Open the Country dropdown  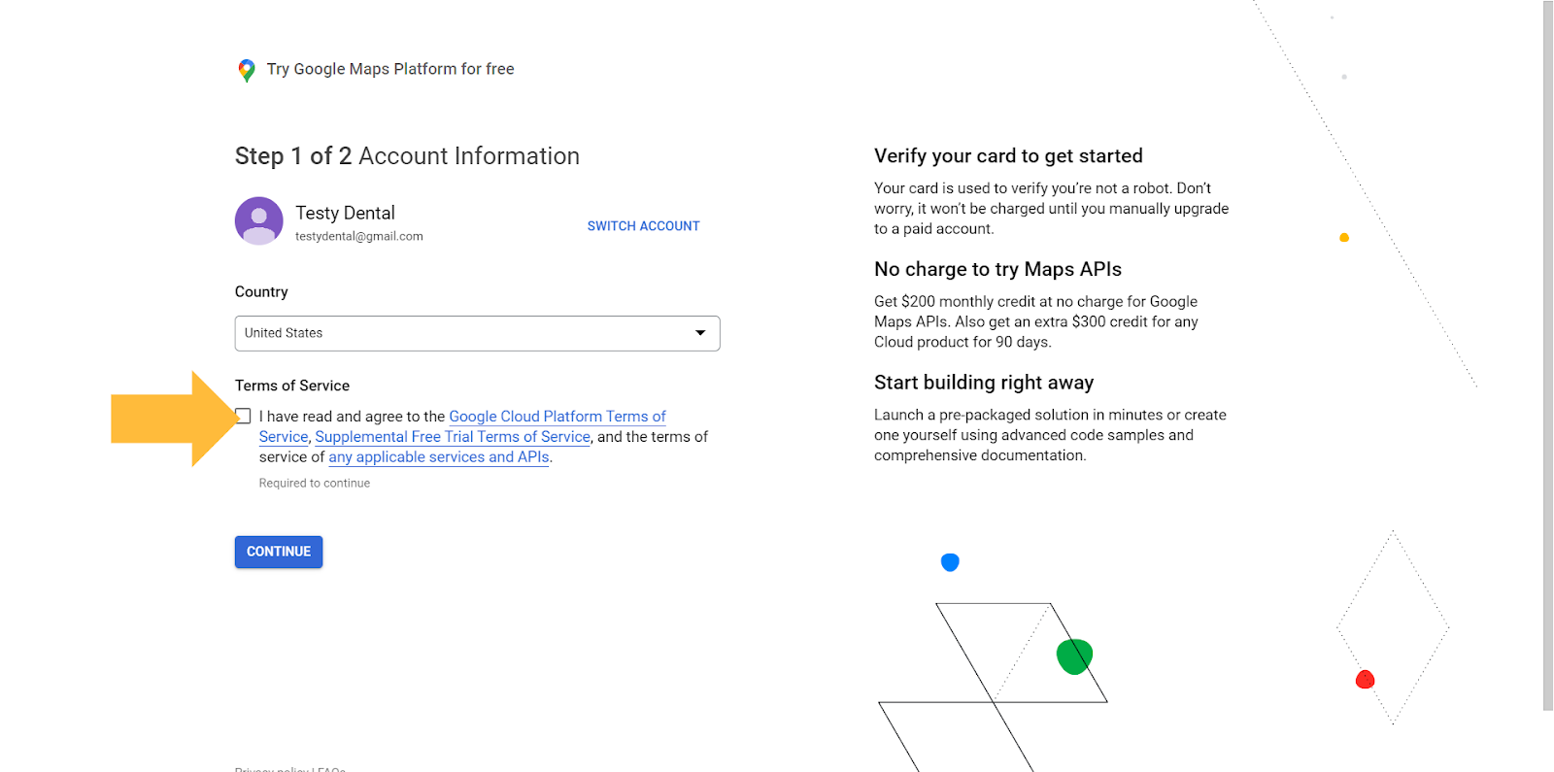tap(477, 333)
